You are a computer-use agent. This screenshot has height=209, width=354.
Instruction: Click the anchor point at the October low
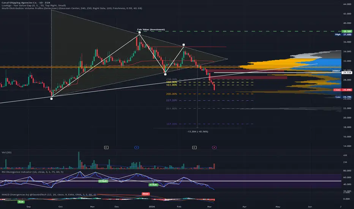52,98
